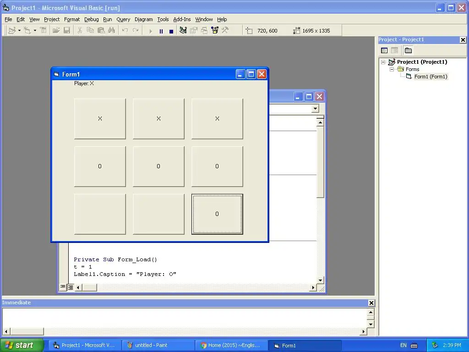Open the Format menu
Screen dimensions: 469x352
pos(72,19)
